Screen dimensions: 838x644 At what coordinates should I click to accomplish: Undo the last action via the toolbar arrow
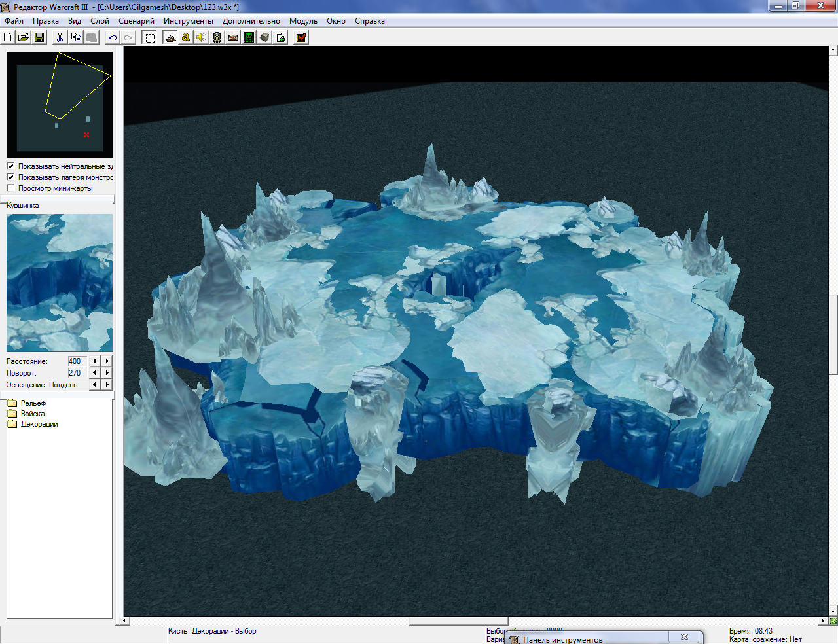point(113,37)
